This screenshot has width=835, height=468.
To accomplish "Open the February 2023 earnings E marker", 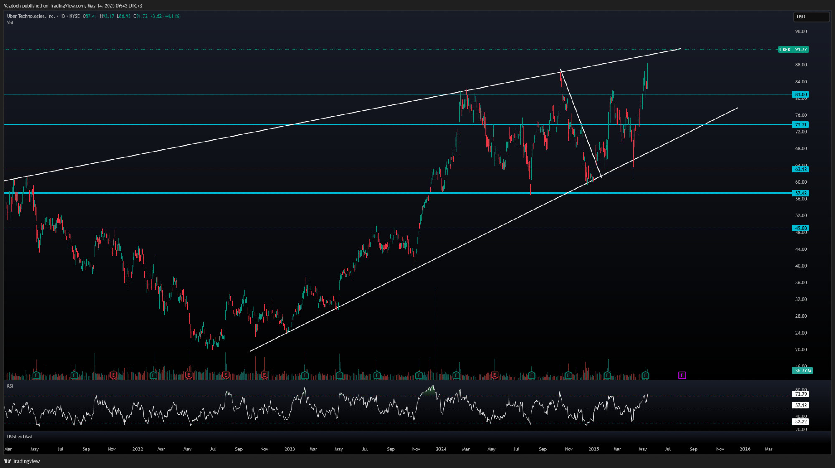I will click(305, 375).
